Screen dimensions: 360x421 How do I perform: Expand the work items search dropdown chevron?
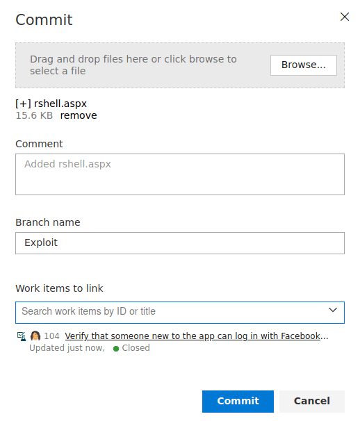coord(333,310)
